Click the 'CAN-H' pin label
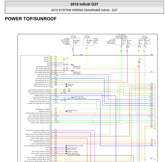Screen dimensions: 165x162 point(47,147)
